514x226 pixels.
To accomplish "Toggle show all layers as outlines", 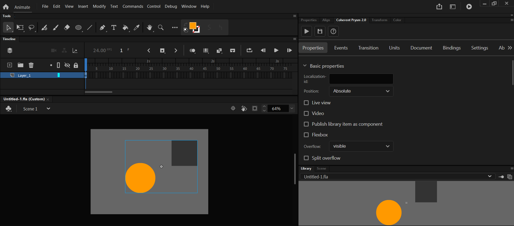I will [x=58, y=65].
